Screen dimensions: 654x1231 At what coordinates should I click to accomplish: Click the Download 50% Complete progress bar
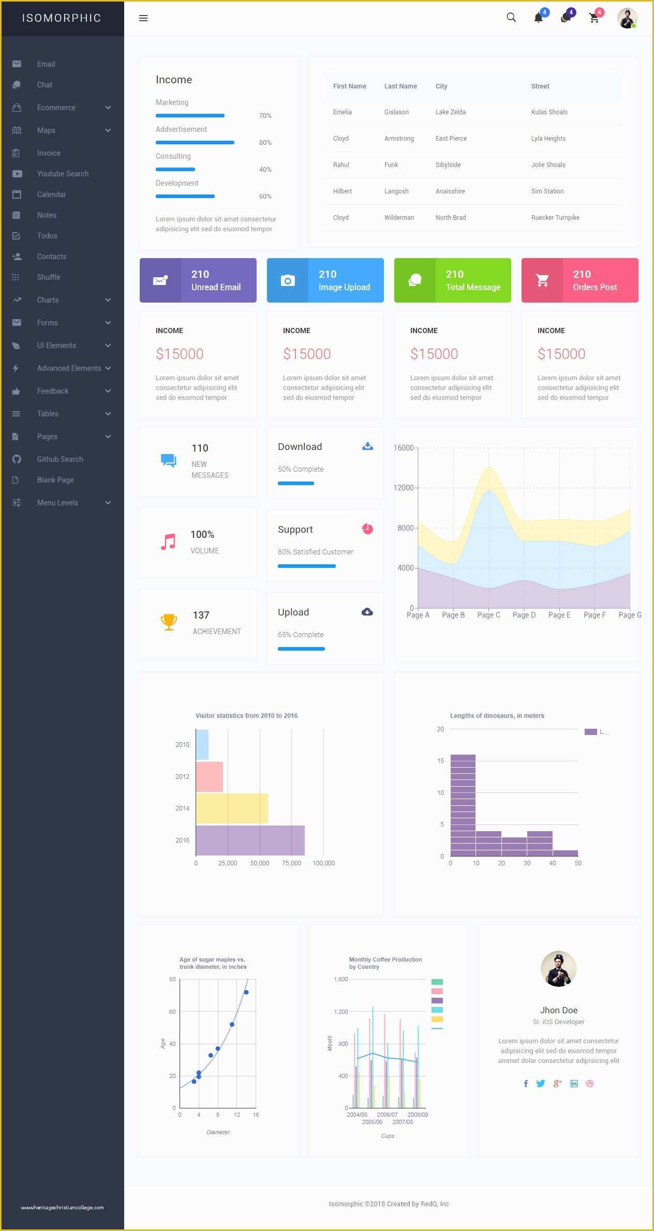296,484
